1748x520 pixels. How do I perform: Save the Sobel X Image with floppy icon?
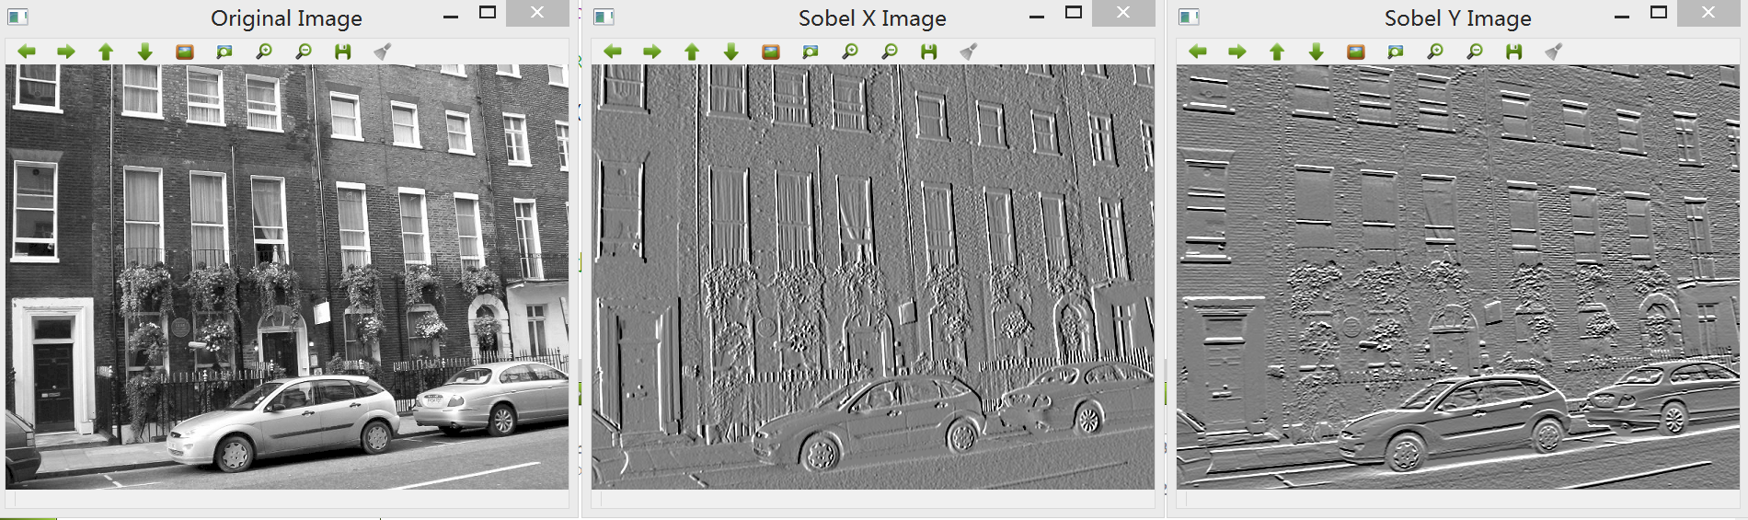(x=929, y=52)
